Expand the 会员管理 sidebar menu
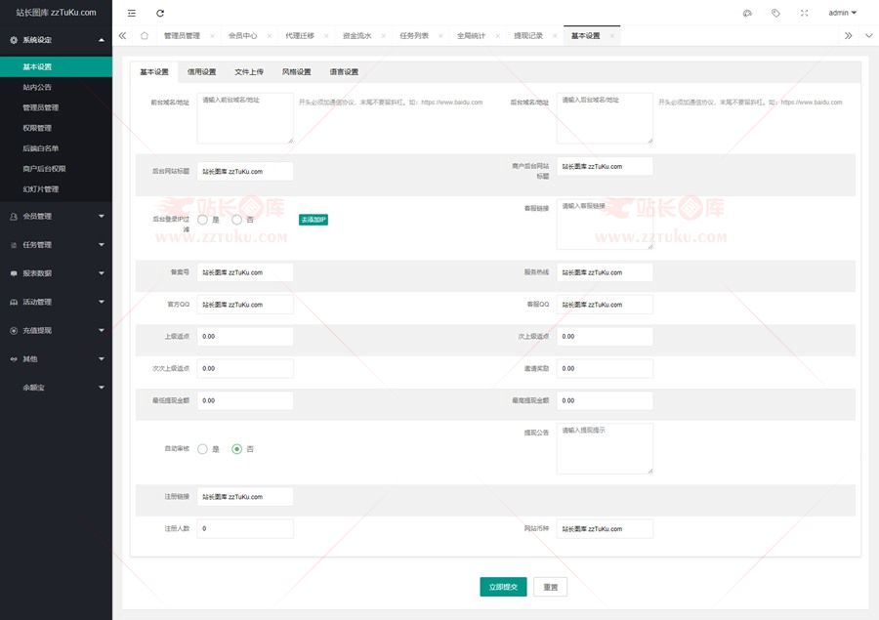The width and height of the screenshot is (879, 620). coord(56,216)
